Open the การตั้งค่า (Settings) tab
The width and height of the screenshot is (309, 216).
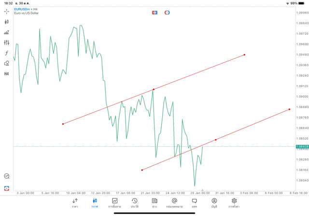click(234, 202)
